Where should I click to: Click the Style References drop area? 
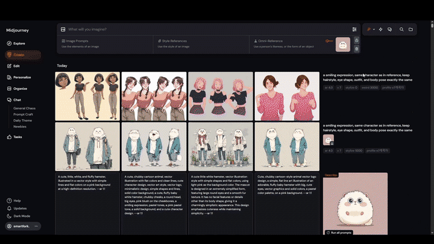(x=201, y=44)
